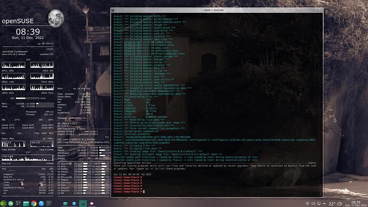
Task: Open the taskbar clock showing 08:39
Action: 356,203
